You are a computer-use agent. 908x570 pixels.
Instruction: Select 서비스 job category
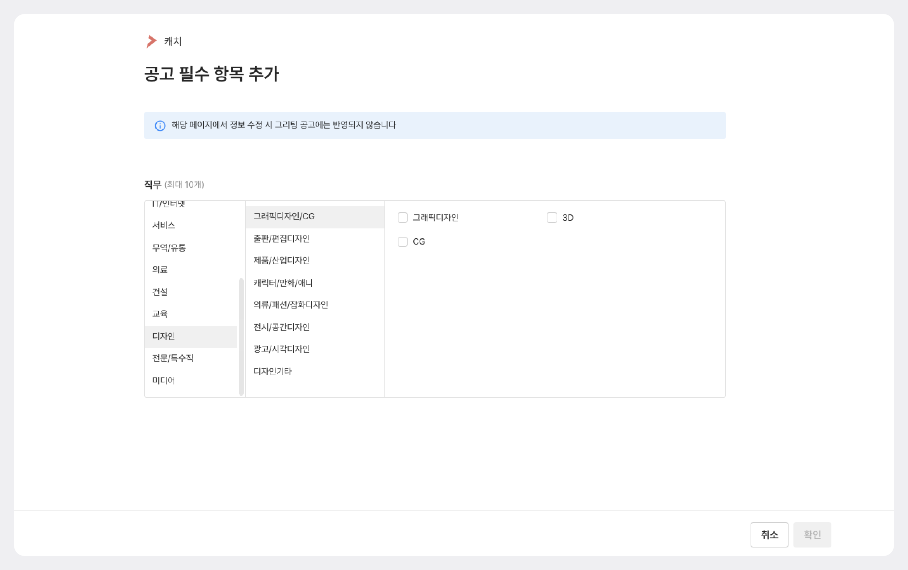[164, 226]
